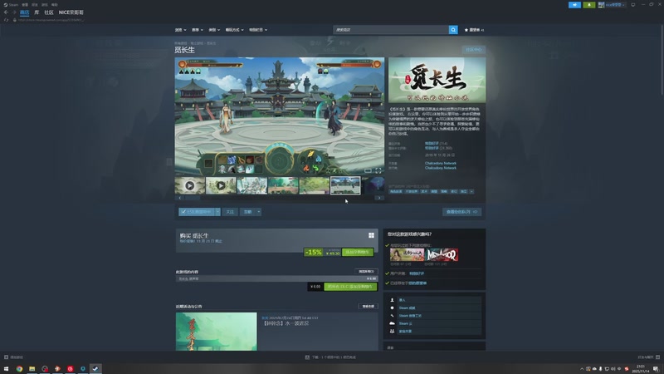664x374 pixels.
Task: Switch to Big Picture mode monitor icon
Action: pos(633,5)
